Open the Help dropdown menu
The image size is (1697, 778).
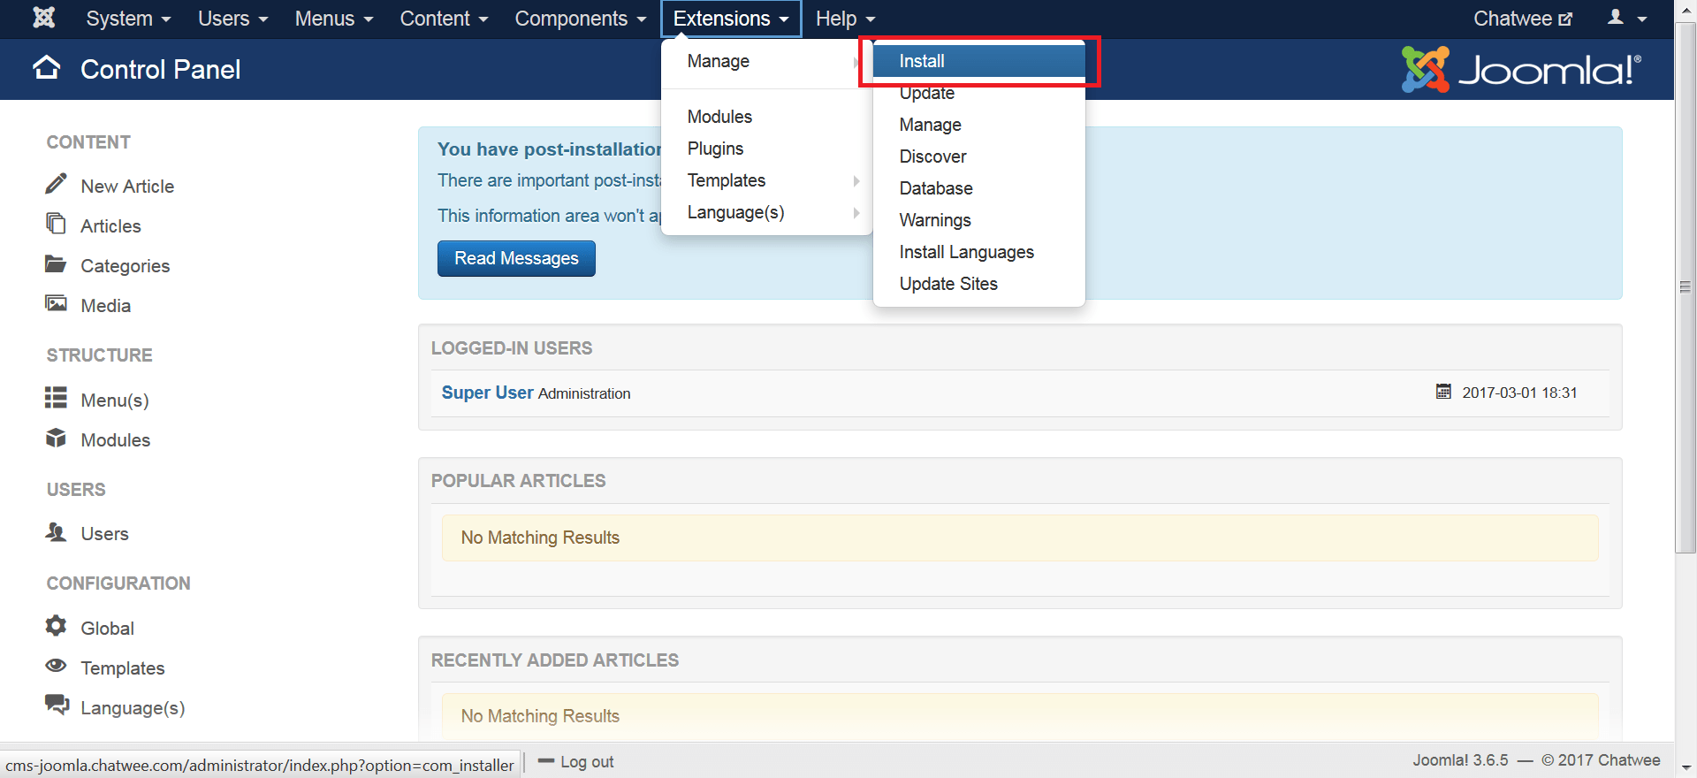pos(845,19)
